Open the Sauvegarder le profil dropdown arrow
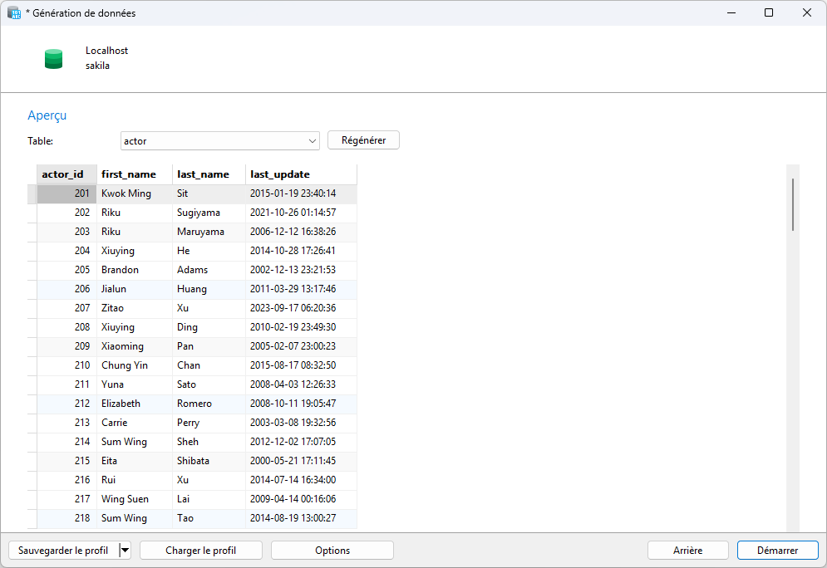The height and width of the screenshot is (568, 827). pos(125,550)
